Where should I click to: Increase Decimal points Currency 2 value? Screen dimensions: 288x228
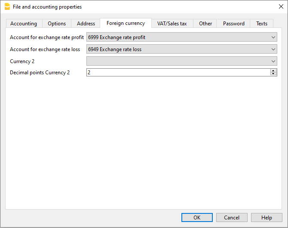click(x=273, y=71)
